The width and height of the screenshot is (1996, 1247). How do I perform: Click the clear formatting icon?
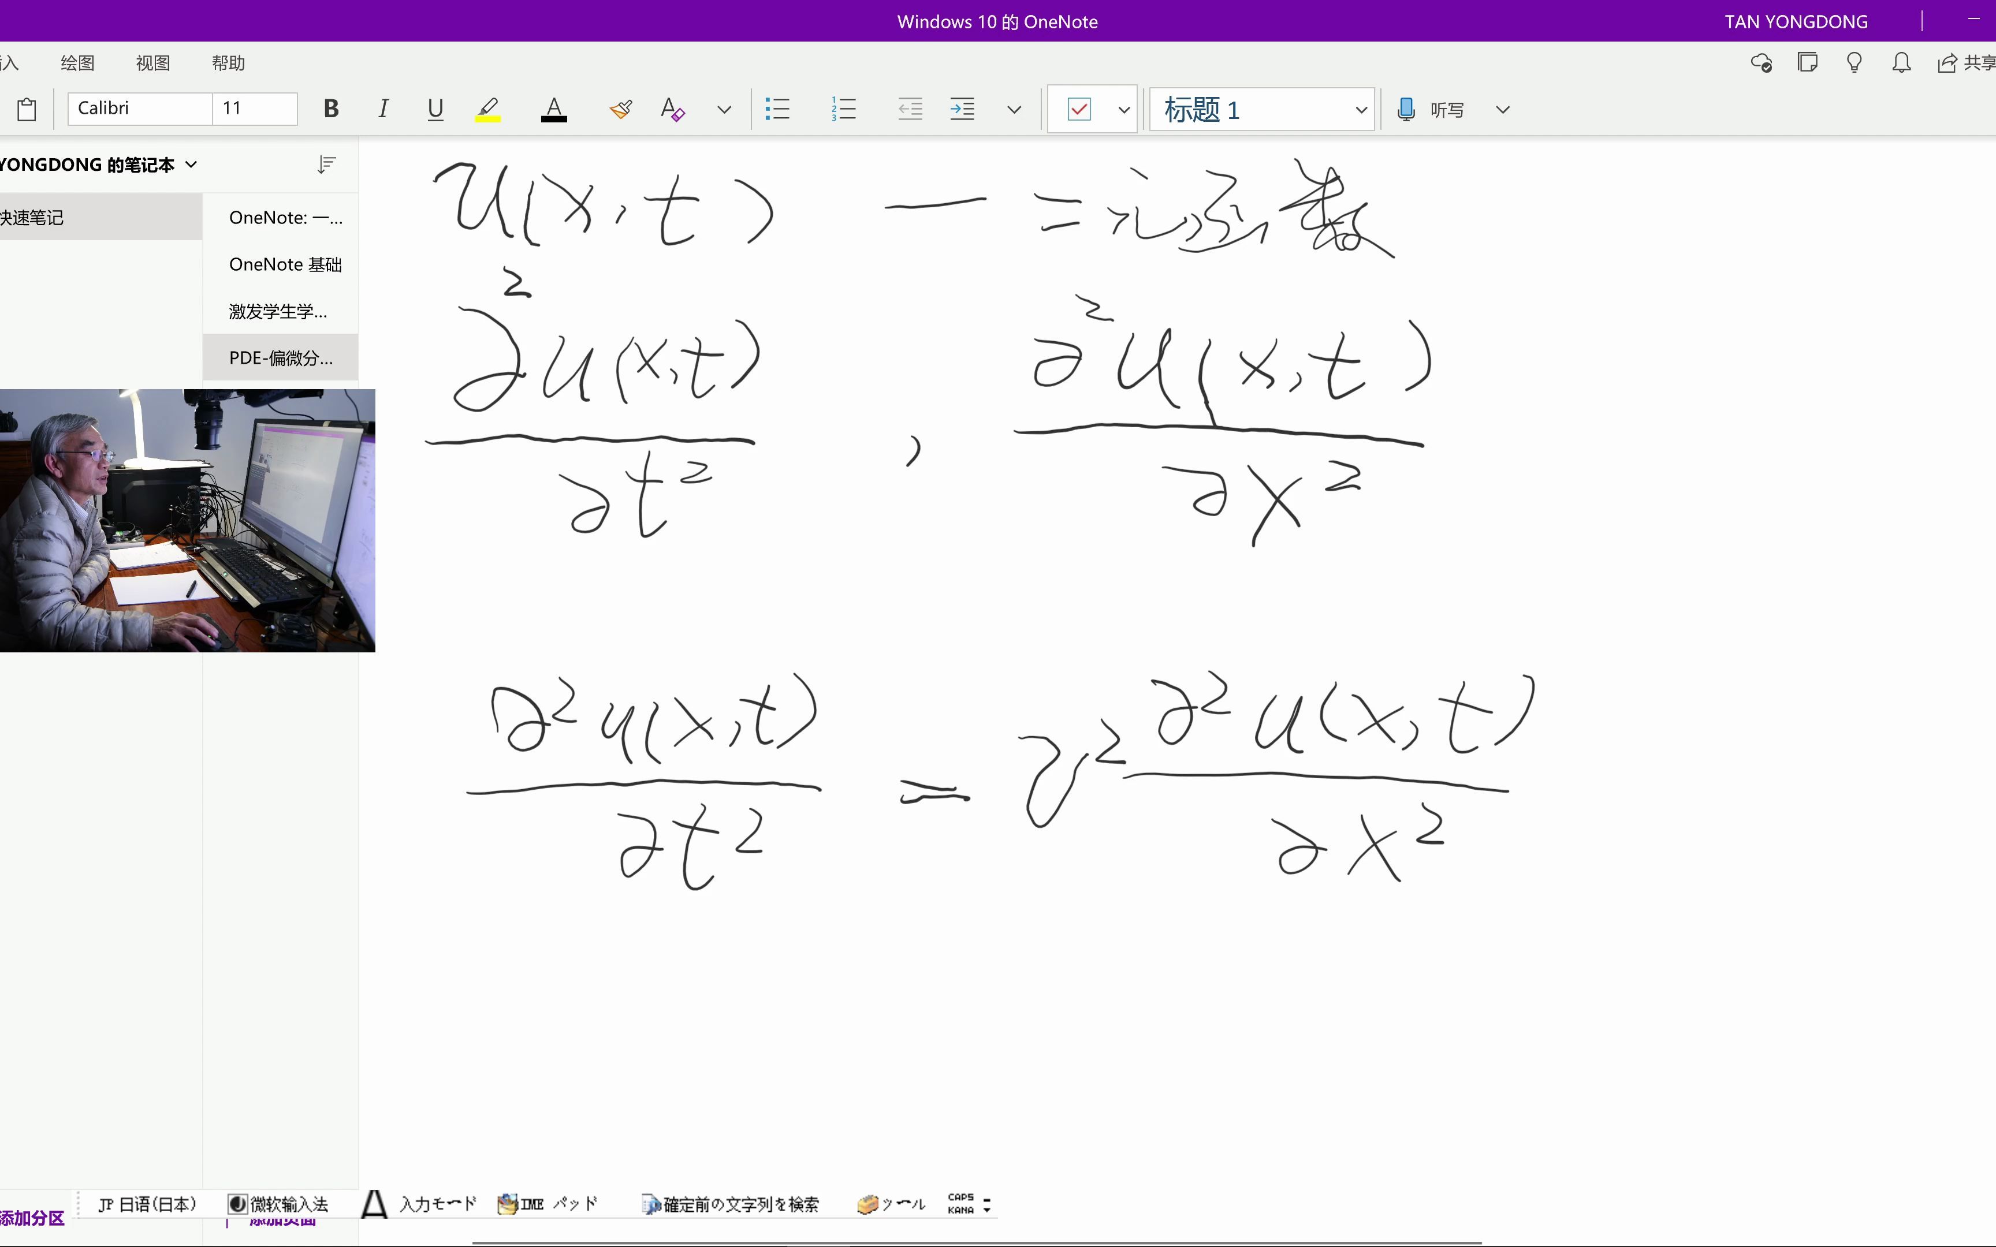pos(672,109)
